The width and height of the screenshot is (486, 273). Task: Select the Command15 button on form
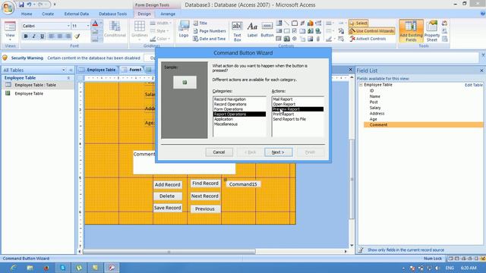(x=243, y=184)
